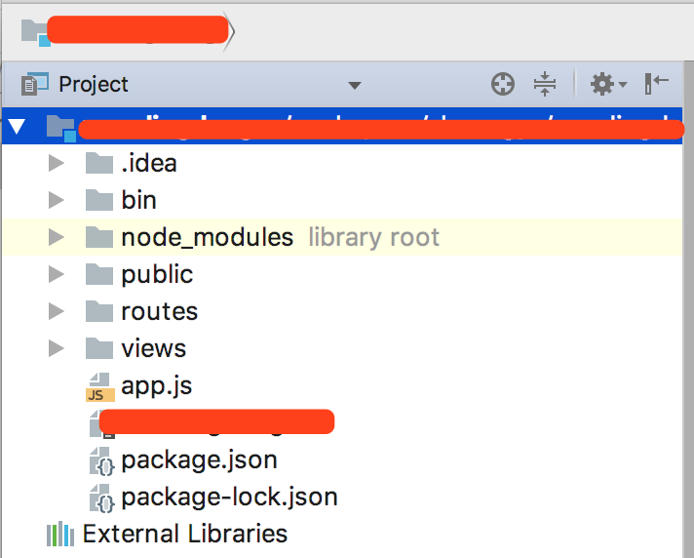This screenshot has width=694, height=558.
Task: Click the collapse all icon
Action: [x=544, y=85]
